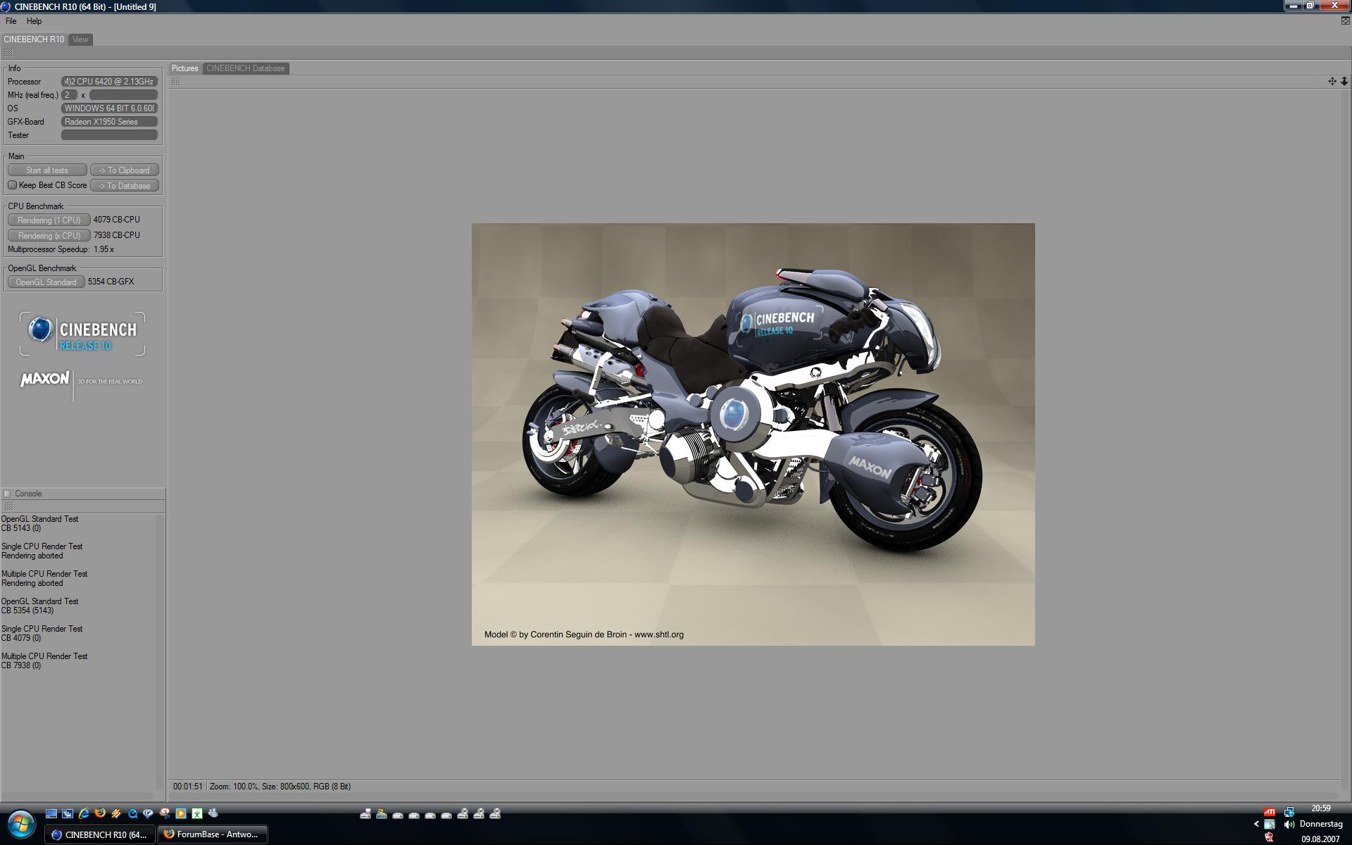The width and height of the screenshot is (1352, 845).
Task: Toggle the Console panel checkbox
Action: tap(7, 494)
